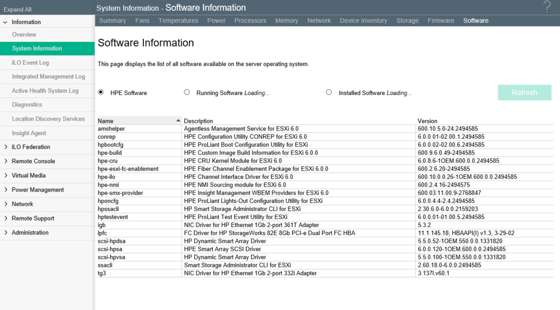Collapse the Information section chevron
The image size is (560, 310).
click(5, 22)
